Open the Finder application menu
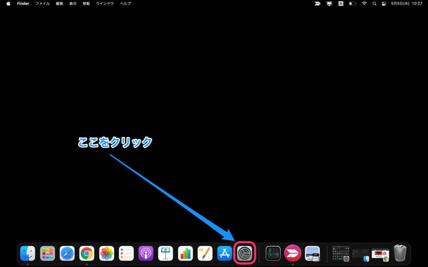Viewport: 428px width, 267px height. [x=23, y=3]
